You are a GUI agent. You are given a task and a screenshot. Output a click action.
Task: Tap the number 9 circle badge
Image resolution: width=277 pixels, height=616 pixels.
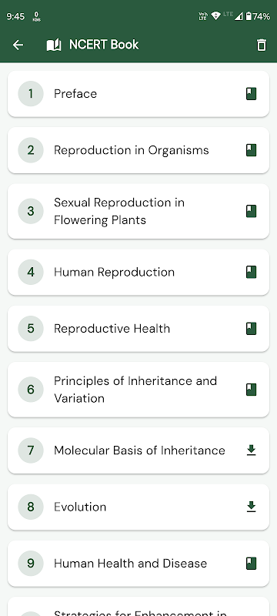31,564
